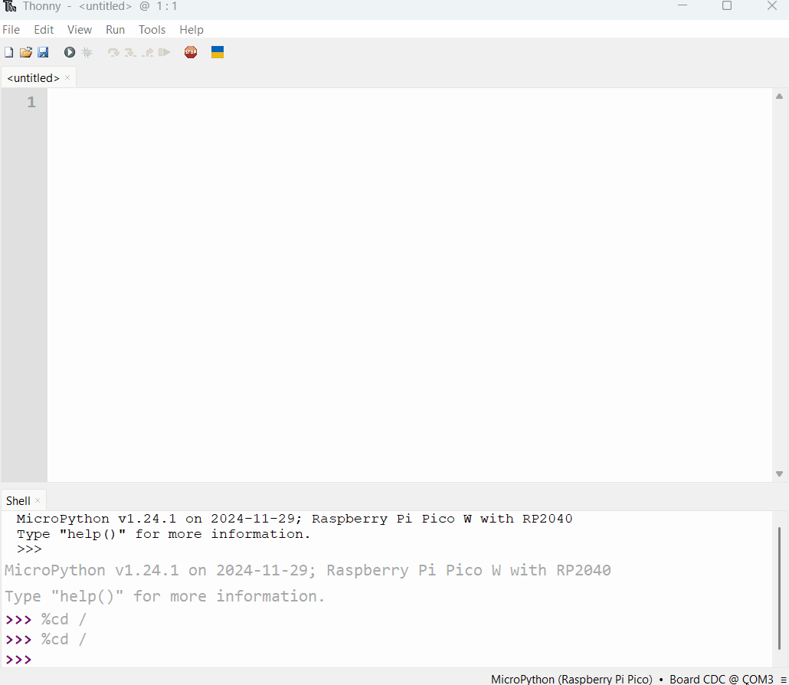The height and width of the screenshot is (685, 789).
Task: Minimize the Thonny window
Action: (683, 5)
